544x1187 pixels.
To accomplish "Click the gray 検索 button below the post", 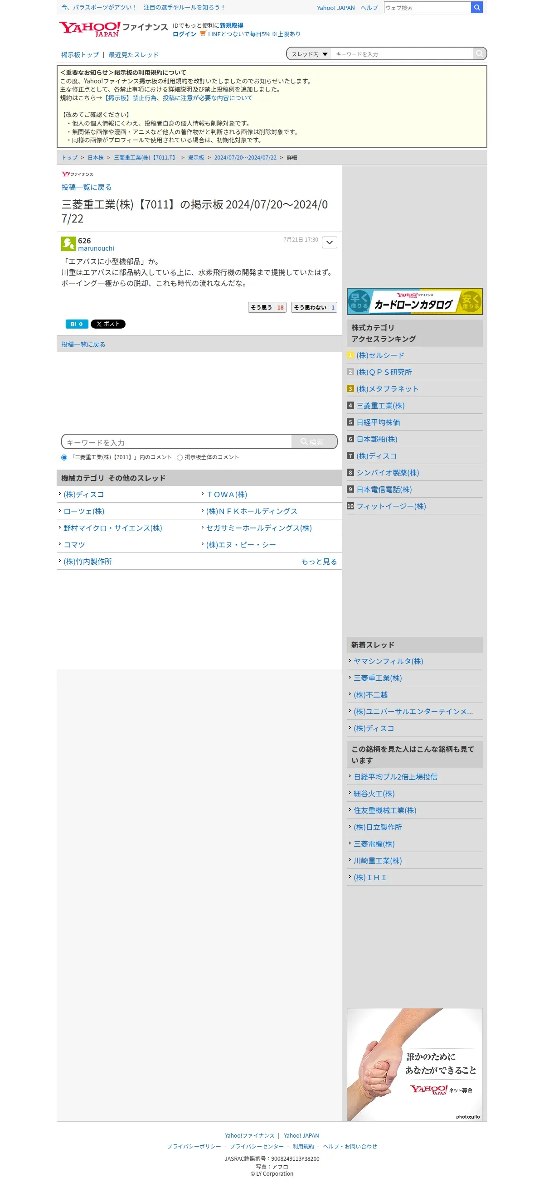I will coord(314,441).
